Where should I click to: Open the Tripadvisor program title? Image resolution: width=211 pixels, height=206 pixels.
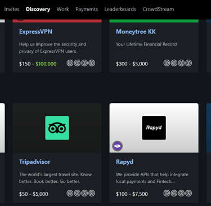35,162
